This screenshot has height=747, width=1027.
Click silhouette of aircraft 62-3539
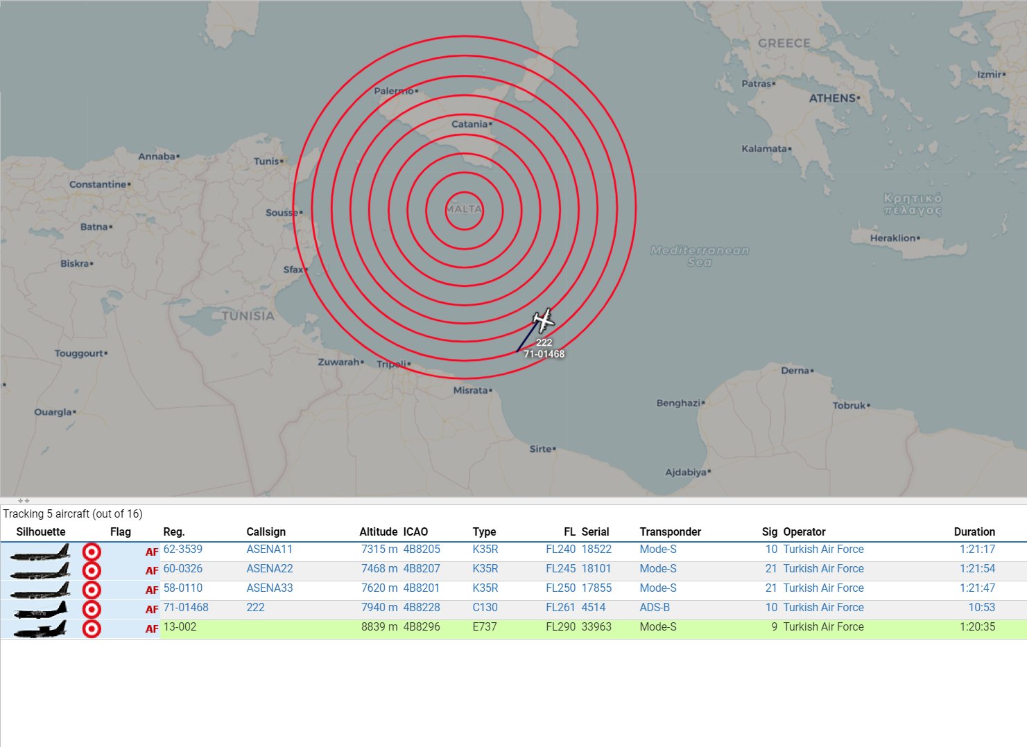pos(40,552)
